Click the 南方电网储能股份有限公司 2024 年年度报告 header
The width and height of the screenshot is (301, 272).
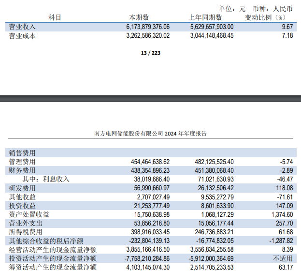150,134
